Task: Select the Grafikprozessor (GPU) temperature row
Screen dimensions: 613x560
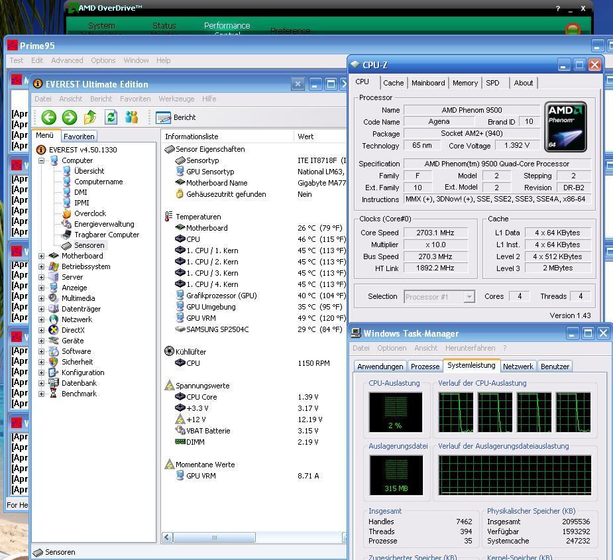Action: pos(260,296)
